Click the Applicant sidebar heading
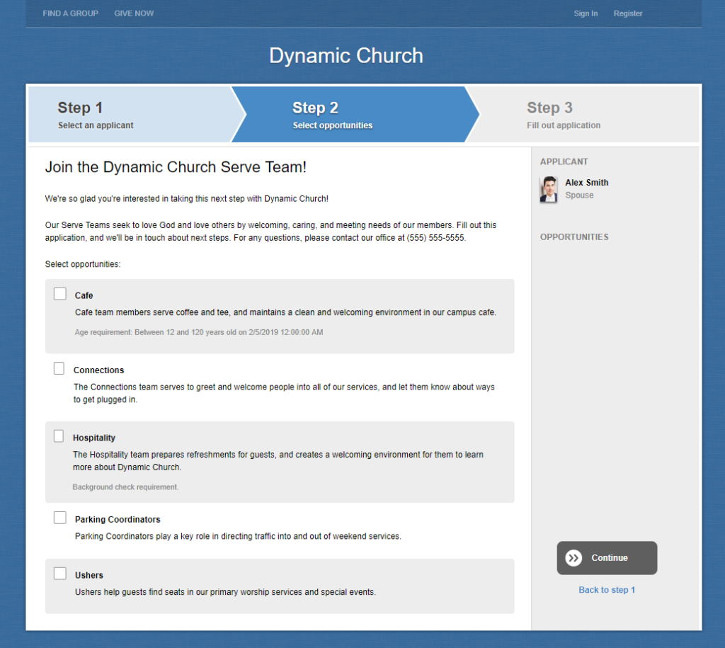This screenshot has height=648, width=725. (x=564, y=161)
